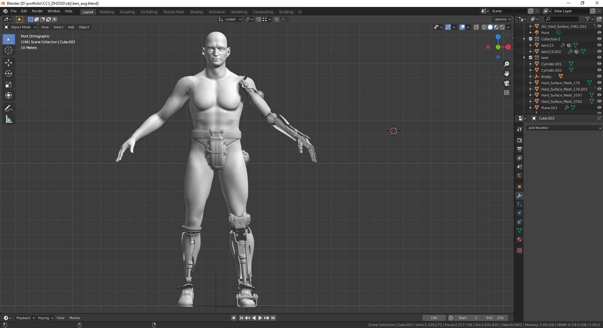Collapse Collection 2 in outliner
The height and width of the screenshot is (328, 603).
524,39
